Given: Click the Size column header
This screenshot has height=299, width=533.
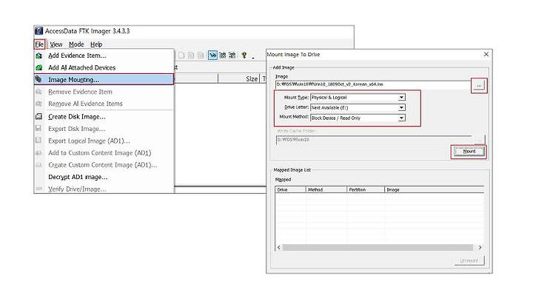Looking at the screenshot, I should [x=238, y=79].
